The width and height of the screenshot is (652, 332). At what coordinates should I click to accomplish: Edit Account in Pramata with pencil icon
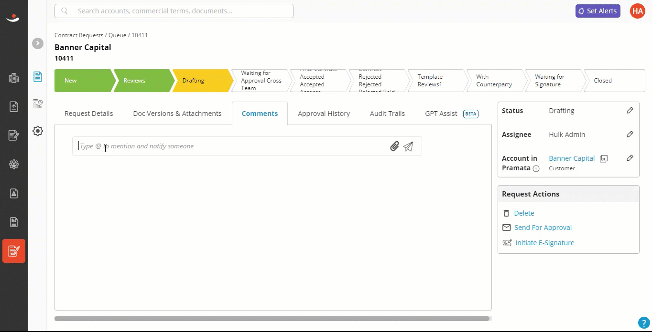[x=630, y=158]
